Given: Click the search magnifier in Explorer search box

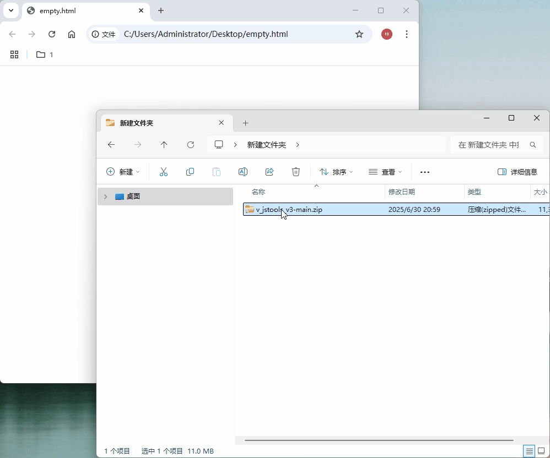Looking at the screenshot, I should coord(533,145).
